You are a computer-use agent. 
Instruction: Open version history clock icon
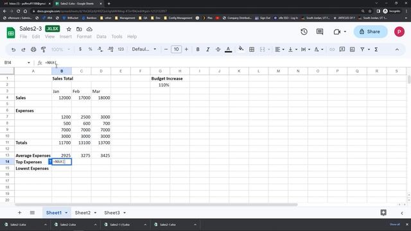coord(304,31)
